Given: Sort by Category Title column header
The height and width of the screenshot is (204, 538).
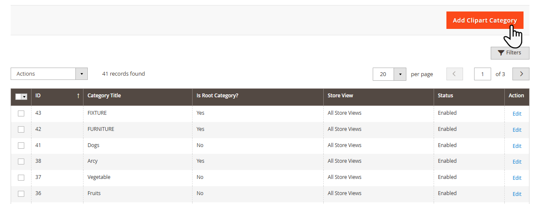Looking at the screenshot, I should pos(104,96).
